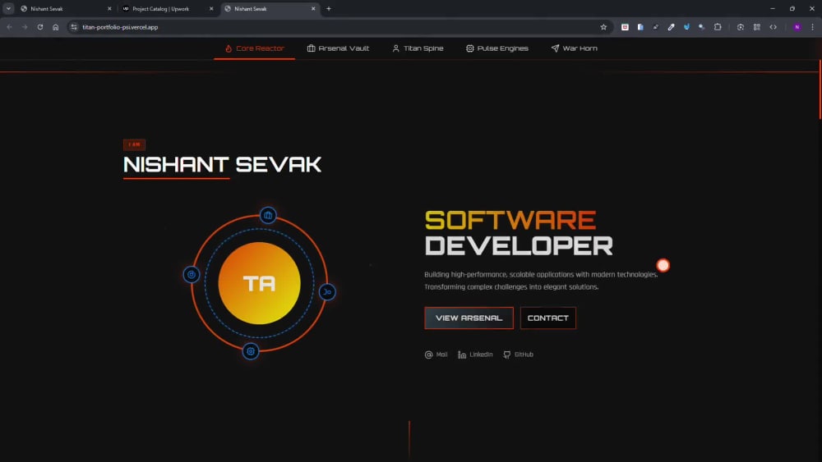Click the SOFTWARE heading text
Viewport: 822px width, 462px height.
click(510, 220)
